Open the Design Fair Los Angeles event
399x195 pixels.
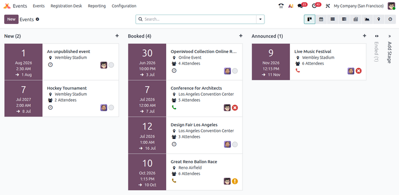194,125
